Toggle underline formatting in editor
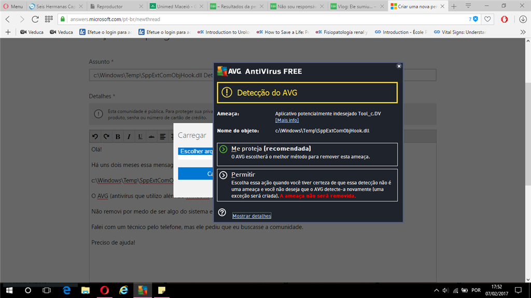The width and height of the screenshot is (531, 298). (x=140, y=136)
